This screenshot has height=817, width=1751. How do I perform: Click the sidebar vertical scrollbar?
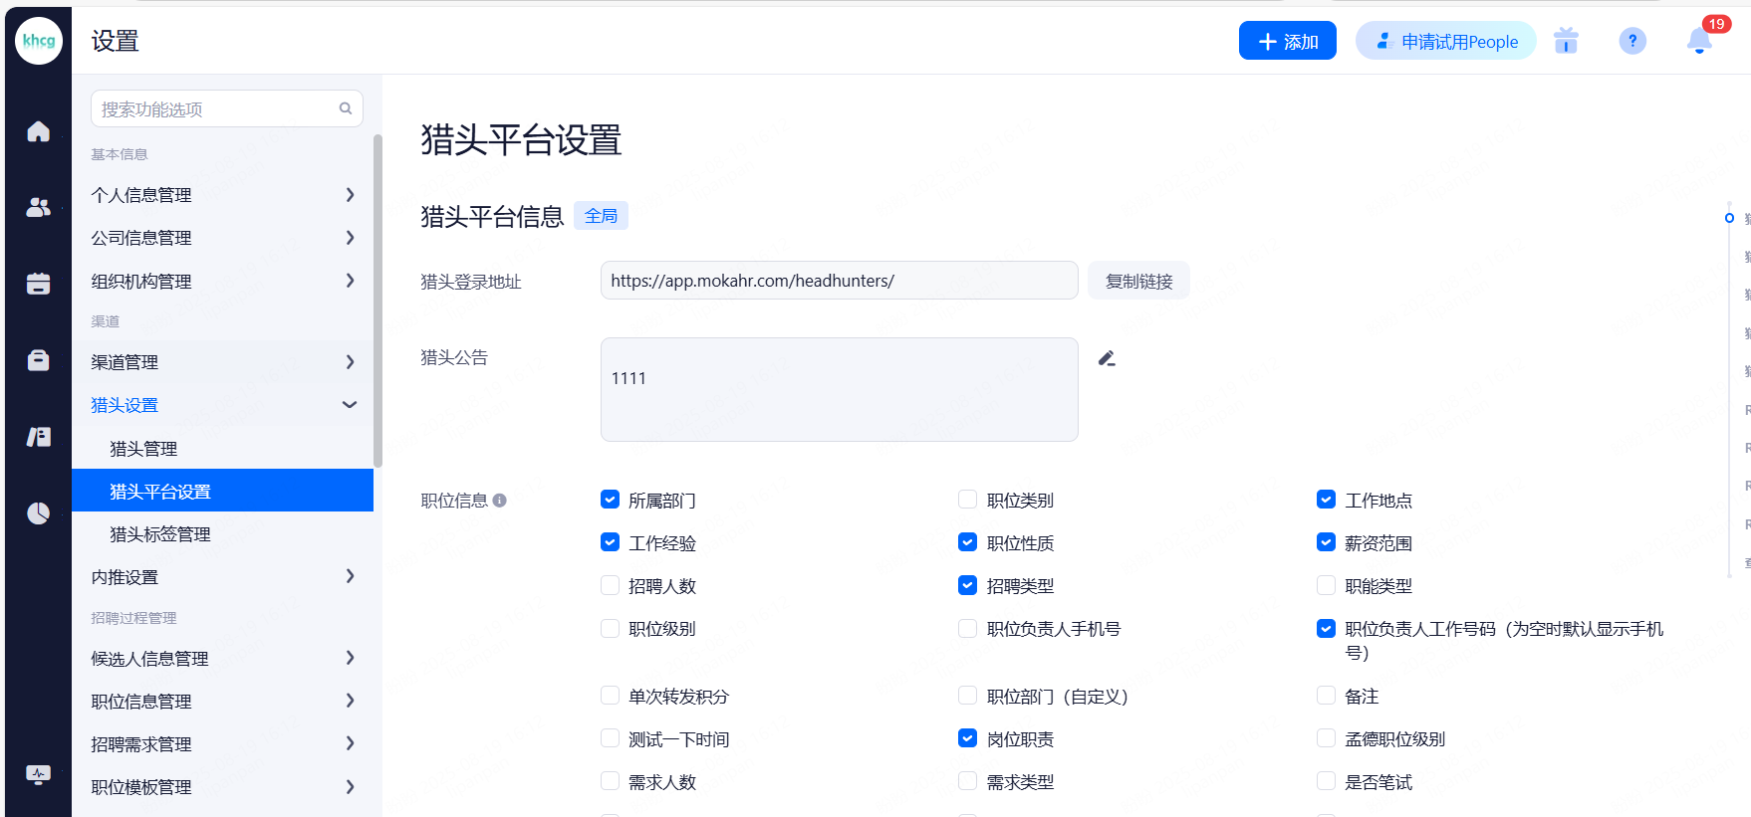click(x=377, y=299)
